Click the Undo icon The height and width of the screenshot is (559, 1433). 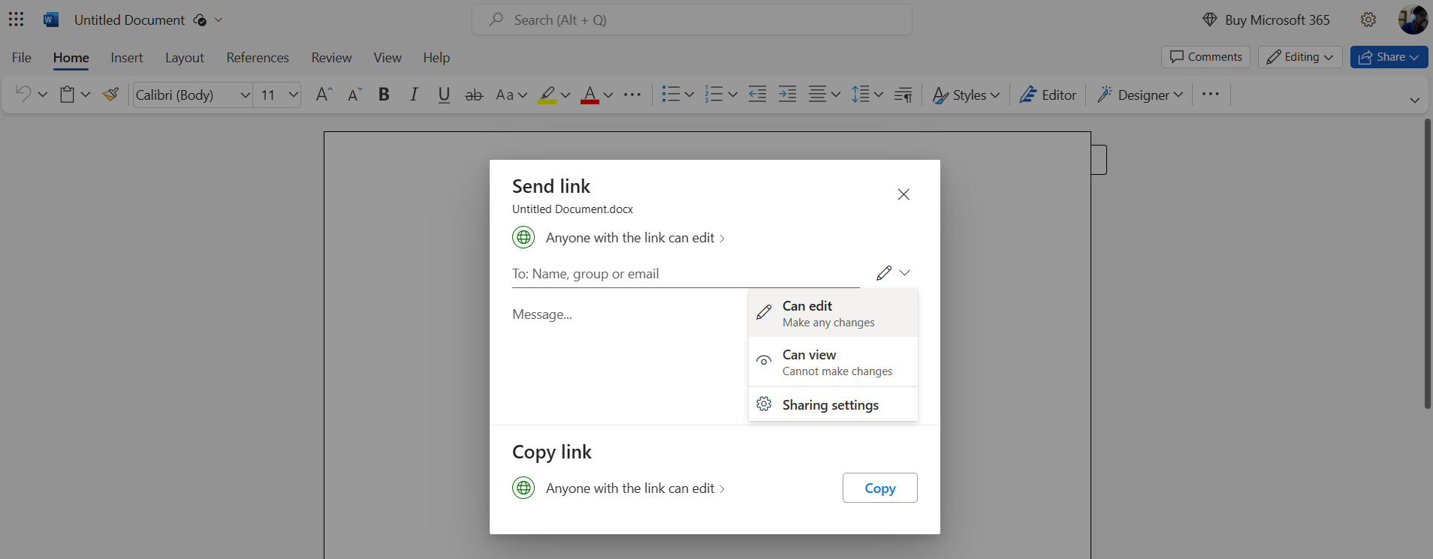point(23,95)
